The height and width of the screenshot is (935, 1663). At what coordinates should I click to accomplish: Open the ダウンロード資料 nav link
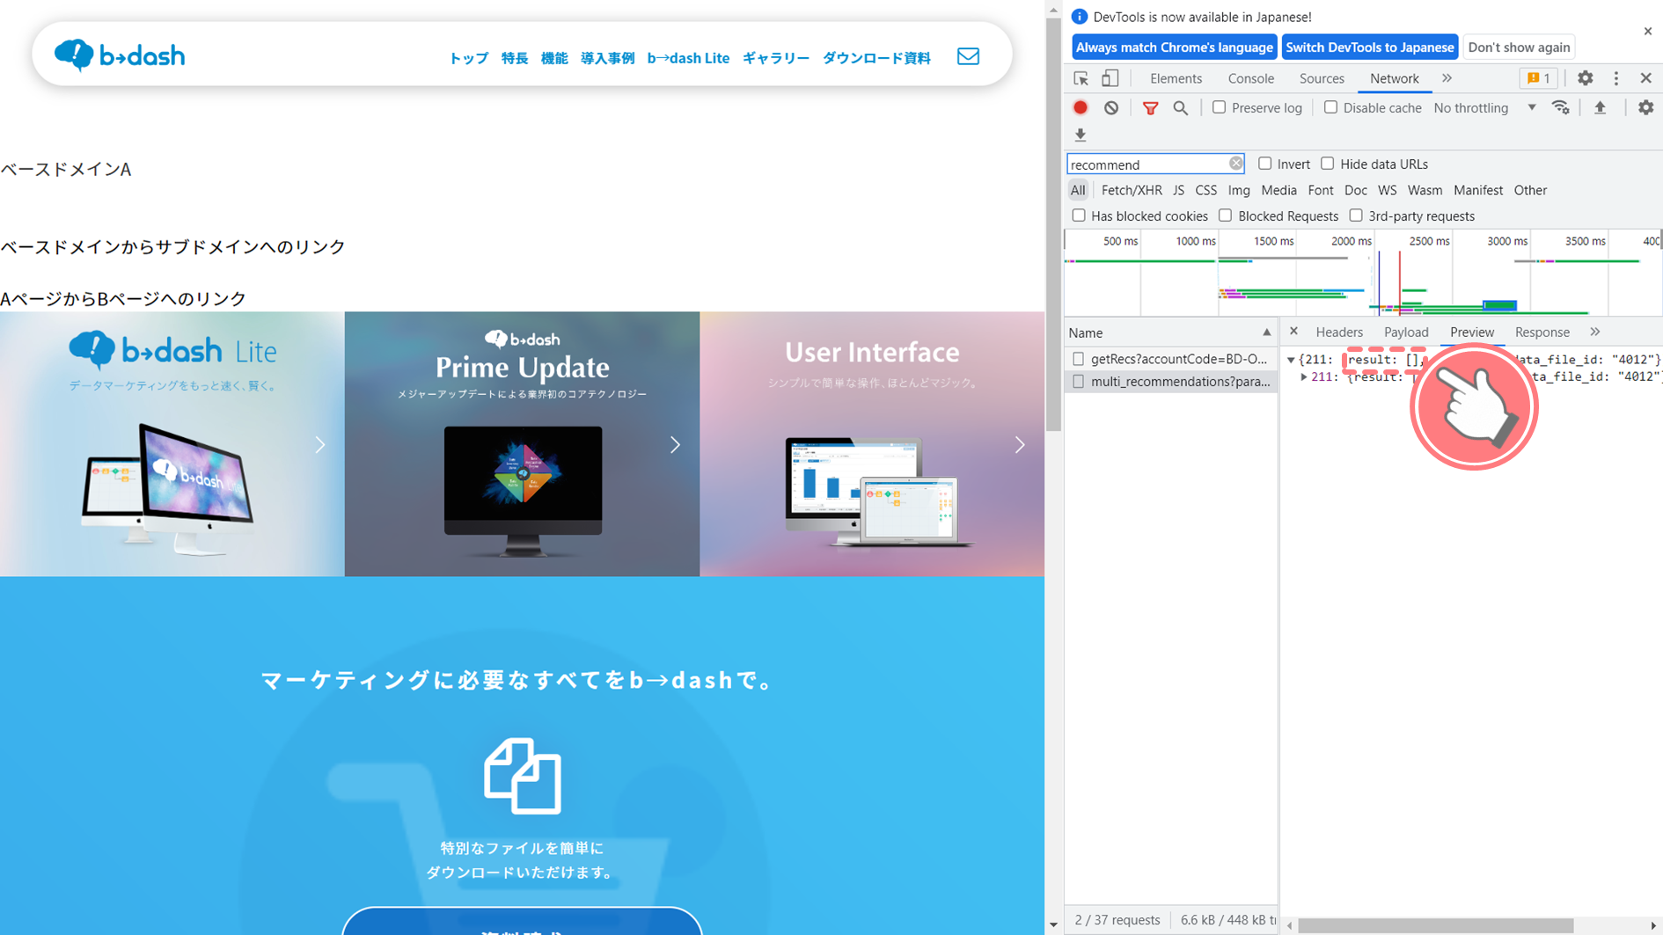(x=876, y=58)
